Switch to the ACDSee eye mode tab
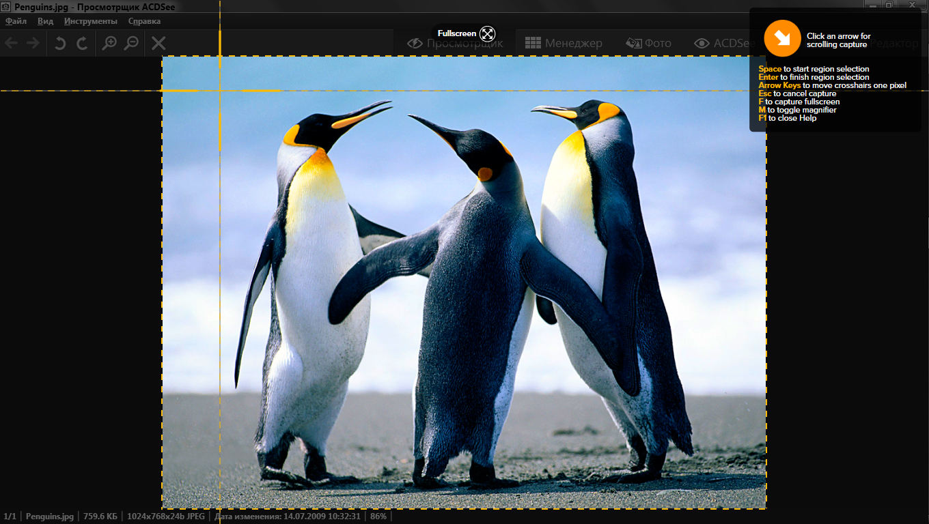The image size is (929, 524). click(x=724, y=43)
